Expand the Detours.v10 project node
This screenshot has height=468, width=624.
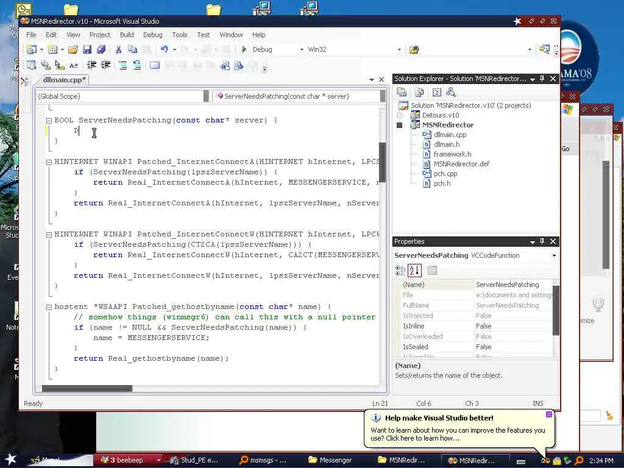point(400,115)
